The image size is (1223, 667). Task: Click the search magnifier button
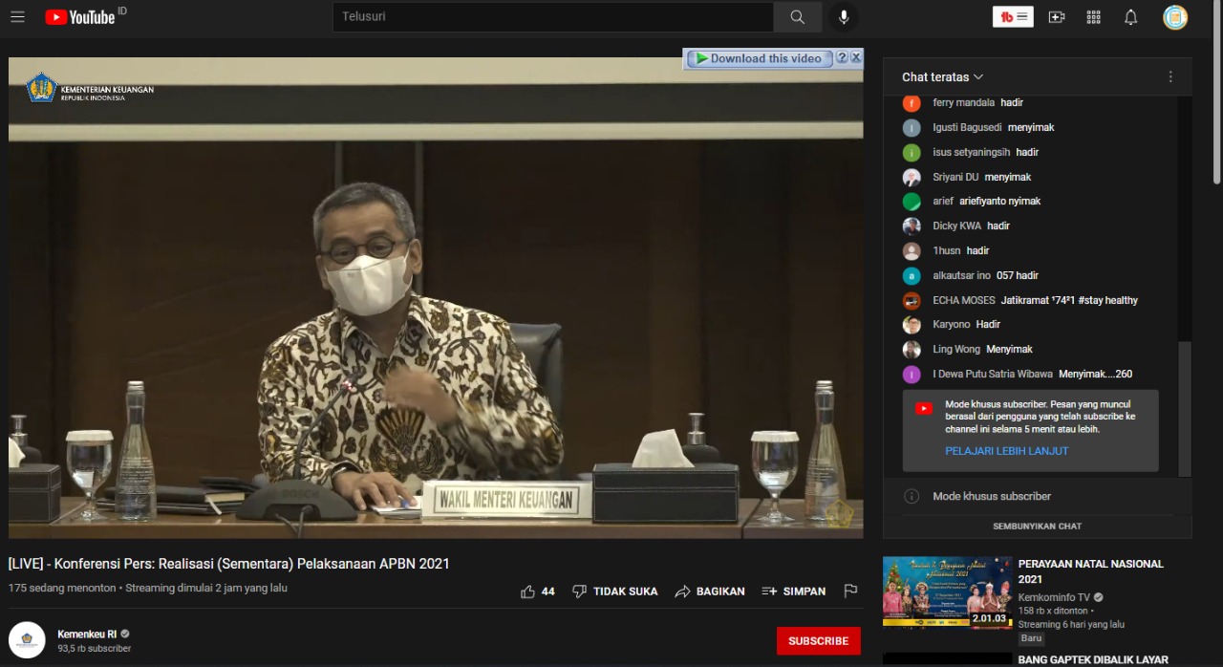797,17
